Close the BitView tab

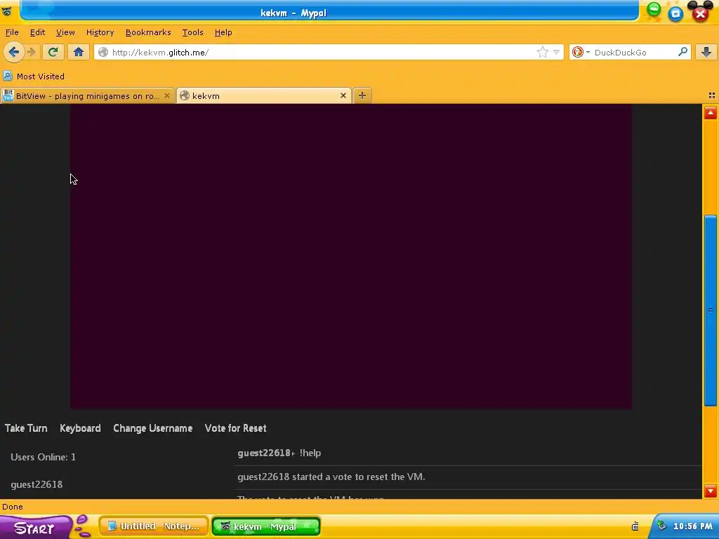(x=167, y=95)
